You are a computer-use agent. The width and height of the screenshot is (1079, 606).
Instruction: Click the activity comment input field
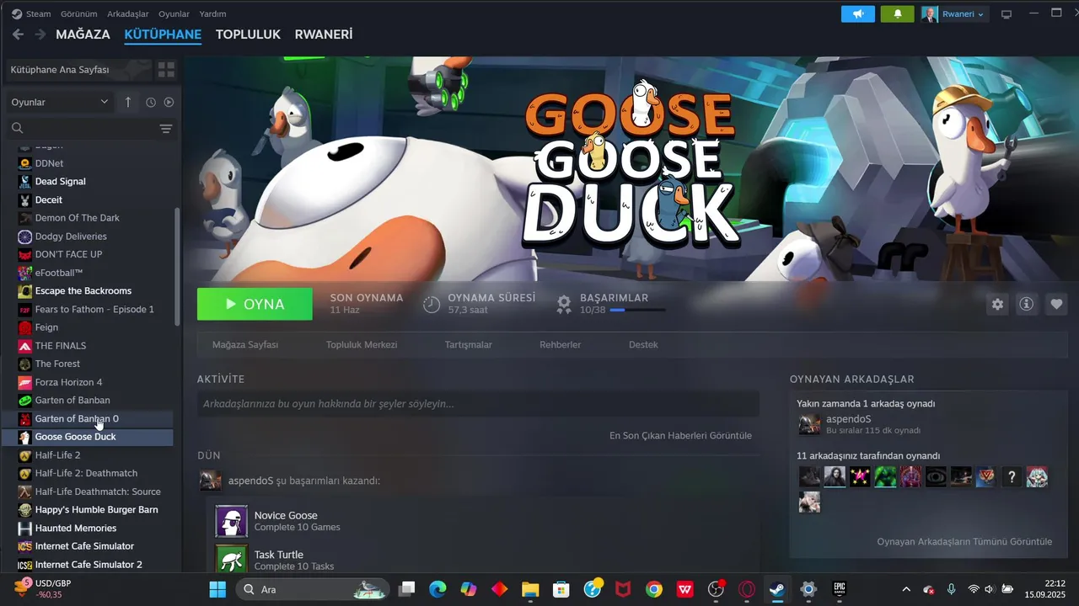478,404
